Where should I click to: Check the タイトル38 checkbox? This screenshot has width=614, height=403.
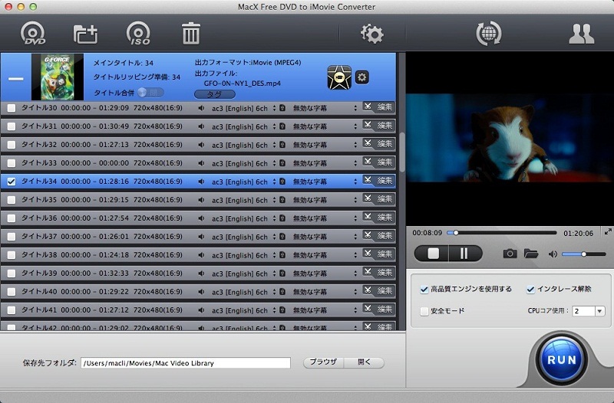click(12, 255)
